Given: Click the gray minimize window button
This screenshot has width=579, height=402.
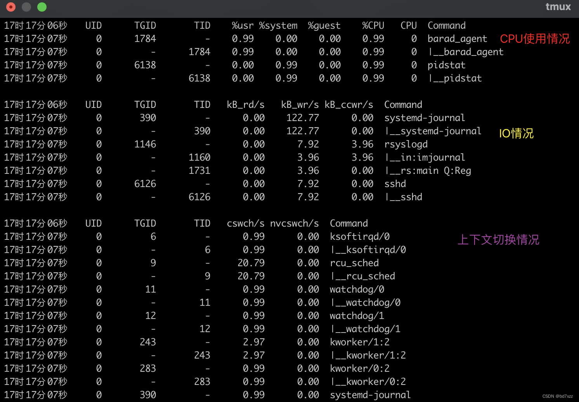Looking at the screenshot, I should point(26,7).
